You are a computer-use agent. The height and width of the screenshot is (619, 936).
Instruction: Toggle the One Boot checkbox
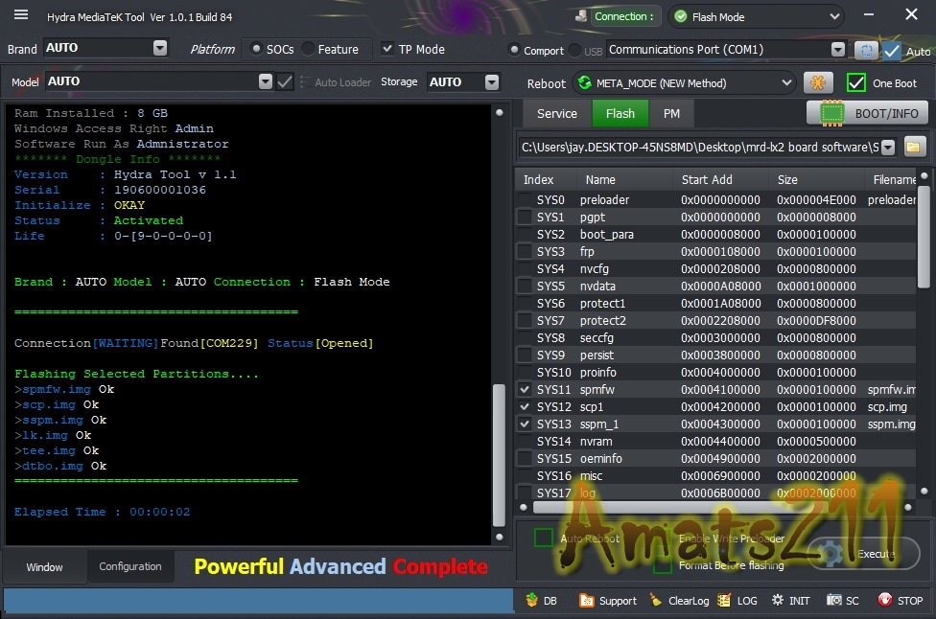point(856,83)
